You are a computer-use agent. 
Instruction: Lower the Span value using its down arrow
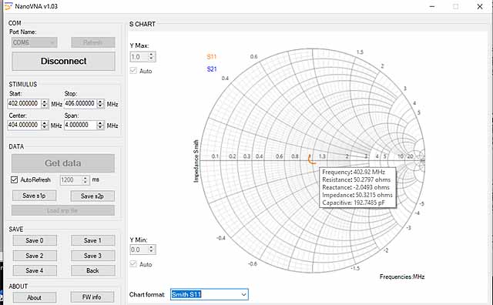[x=100, y=127]
